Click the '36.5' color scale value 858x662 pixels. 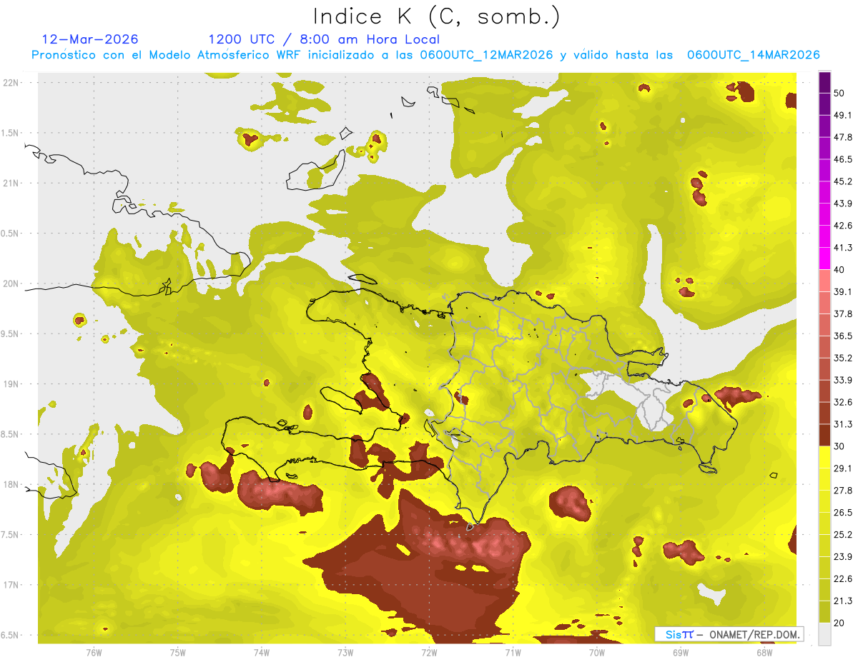coord(843,336)
